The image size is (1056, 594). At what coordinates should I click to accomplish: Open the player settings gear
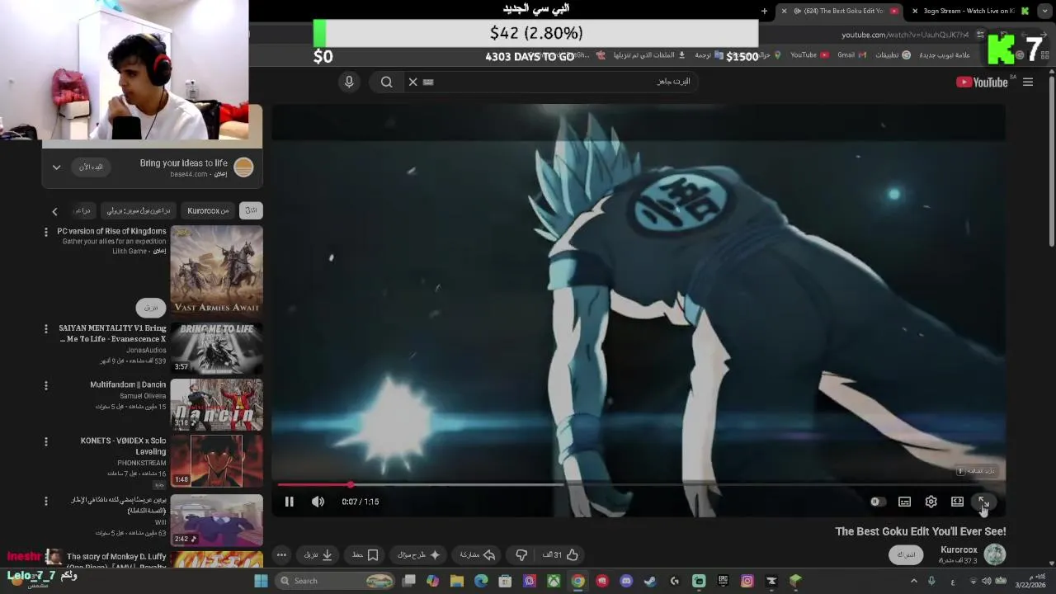pos(931,502)
